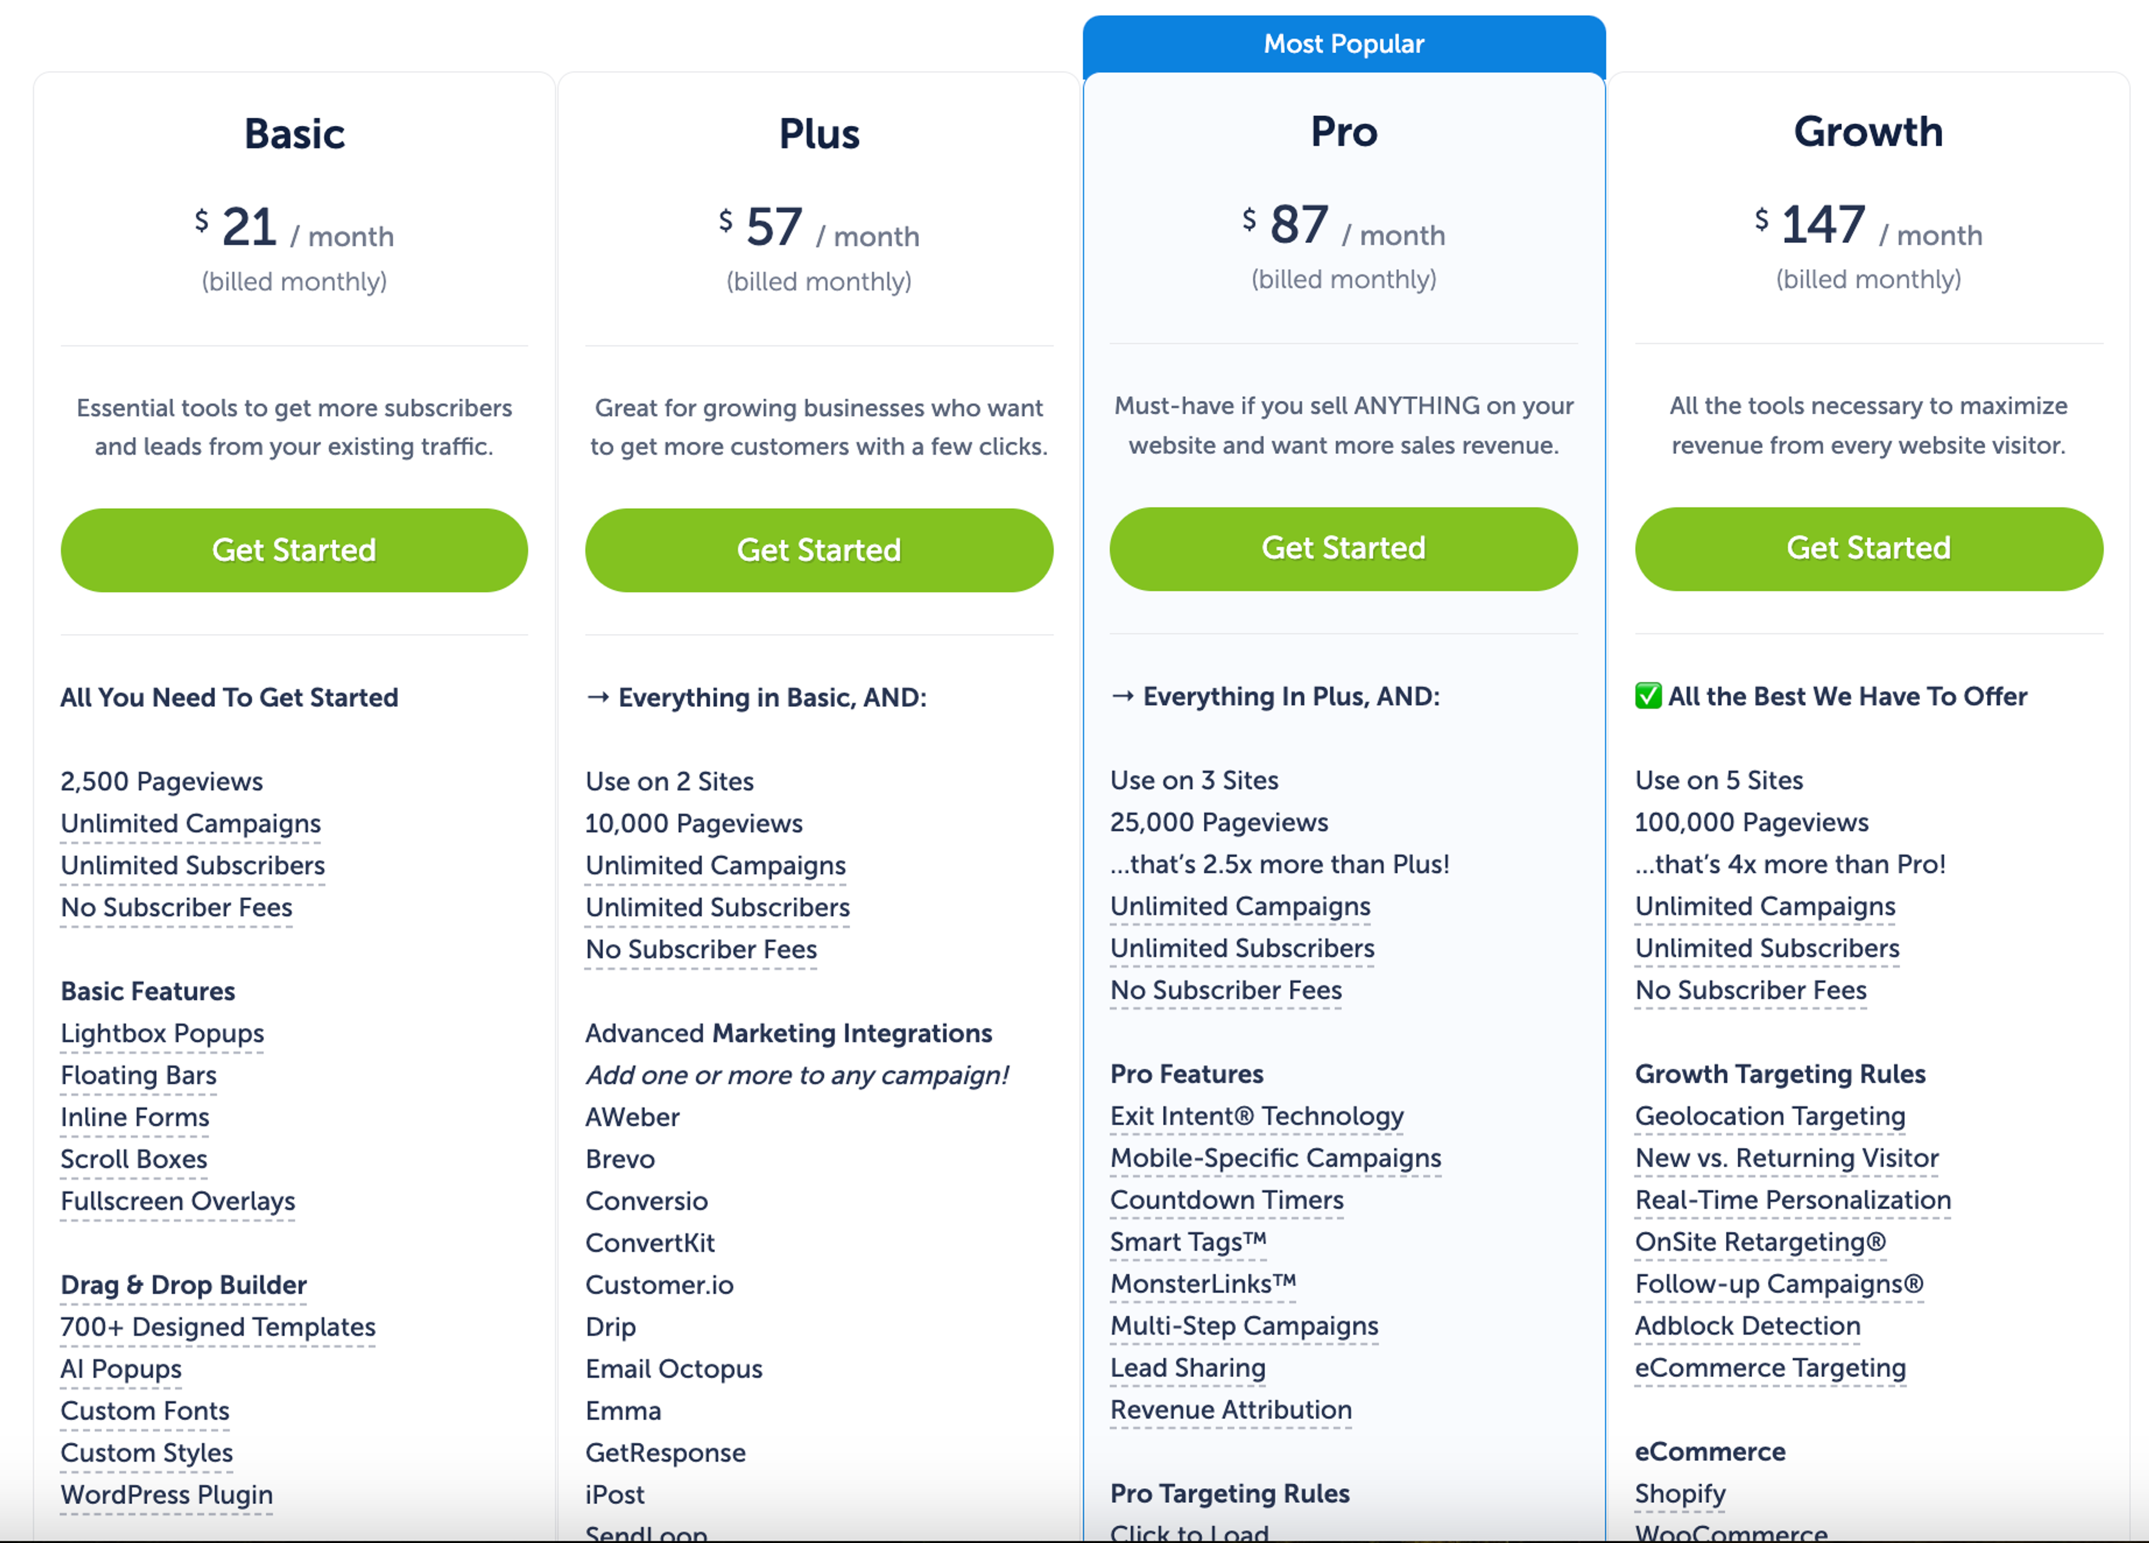
Task: Click the Most Popular banner on Pro plan
Action: coord(1344,44)
